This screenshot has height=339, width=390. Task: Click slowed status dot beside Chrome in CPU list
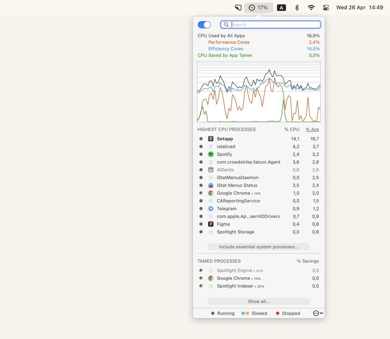point(201,193)
